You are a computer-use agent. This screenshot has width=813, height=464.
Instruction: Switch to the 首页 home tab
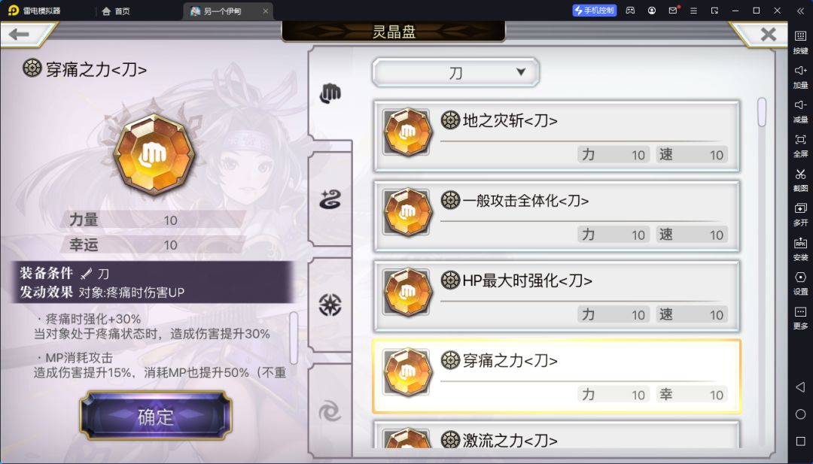click(x=116, y=11)
